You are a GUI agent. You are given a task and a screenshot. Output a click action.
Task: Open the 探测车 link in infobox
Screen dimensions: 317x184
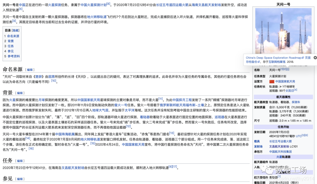296,102
